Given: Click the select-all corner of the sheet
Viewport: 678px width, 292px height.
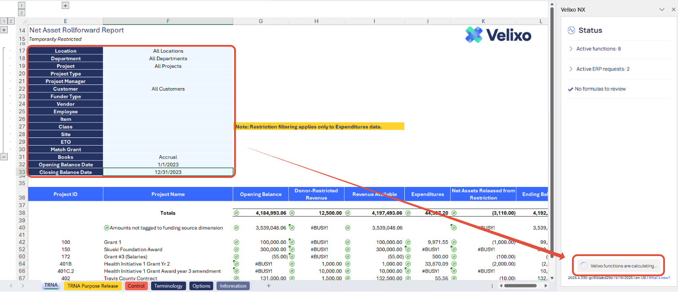Looking at the screenshot, I should coord(22,21).
